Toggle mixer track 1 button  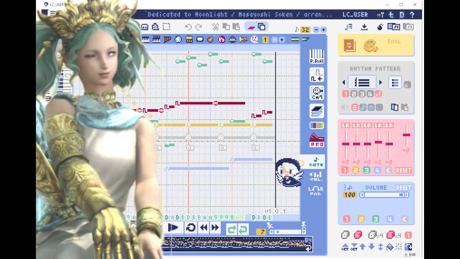point(345,170)
